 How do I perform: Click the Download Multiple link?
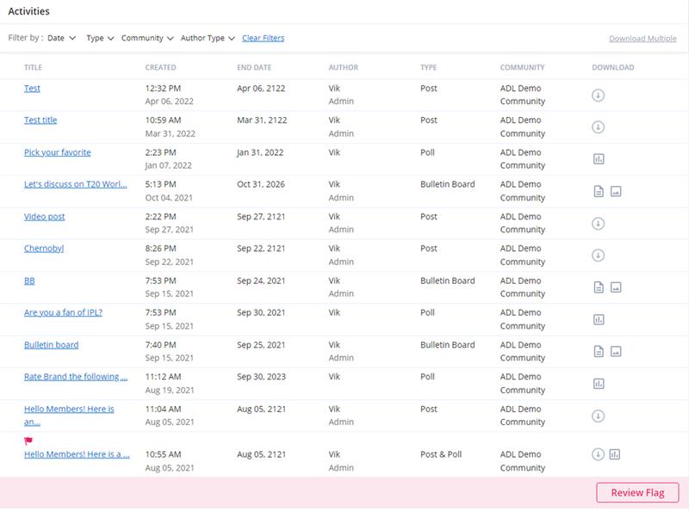click(x=642, y=39)
